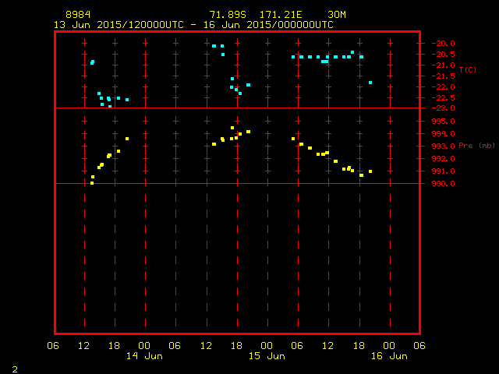499x374 pixels.
Task: Click the highest yellow pressure point near 994.5
Action: point(232,128)
